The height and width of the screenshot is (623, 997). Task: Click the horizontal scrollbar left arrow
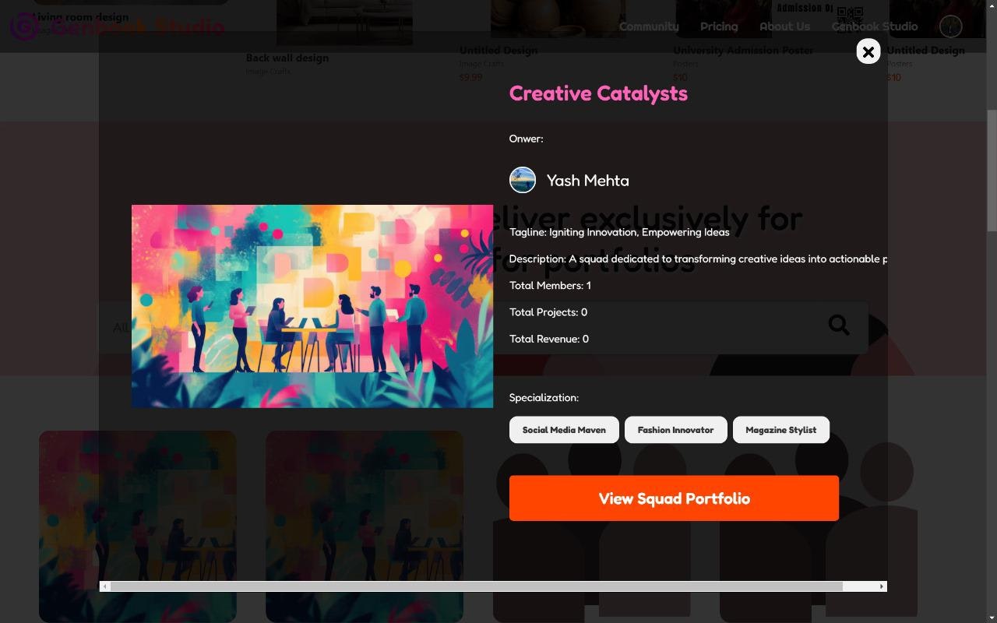105,586
